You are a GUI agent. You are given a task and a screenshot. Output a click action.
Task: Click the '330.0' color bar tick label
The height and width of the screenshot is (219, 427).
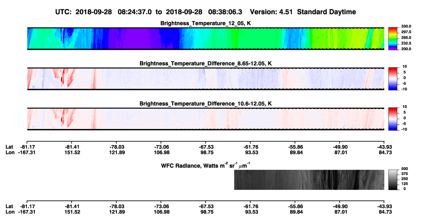point(406,26)
